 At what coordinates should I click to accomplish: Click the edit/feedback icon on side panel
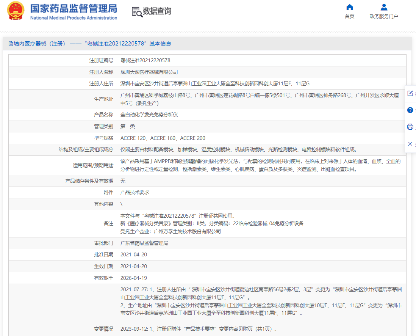point(410,93)
